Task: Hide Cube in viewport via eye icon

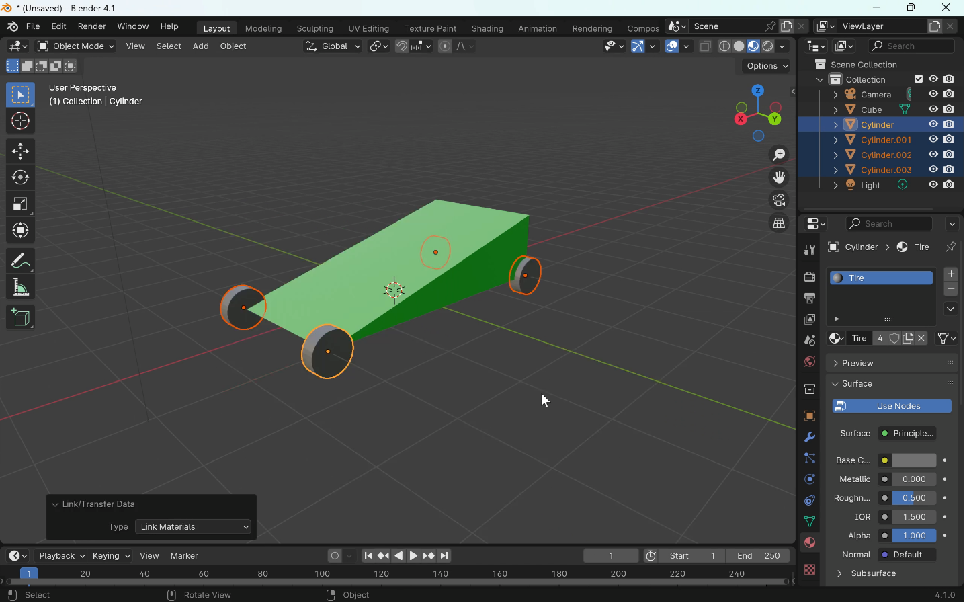Action: 934,110
